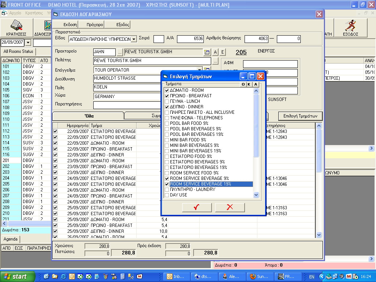The width and height of the screenshot is (376, 282).
Task: Click agency card icon next to REWE TOURISTIK
Action: click(207, 52)
